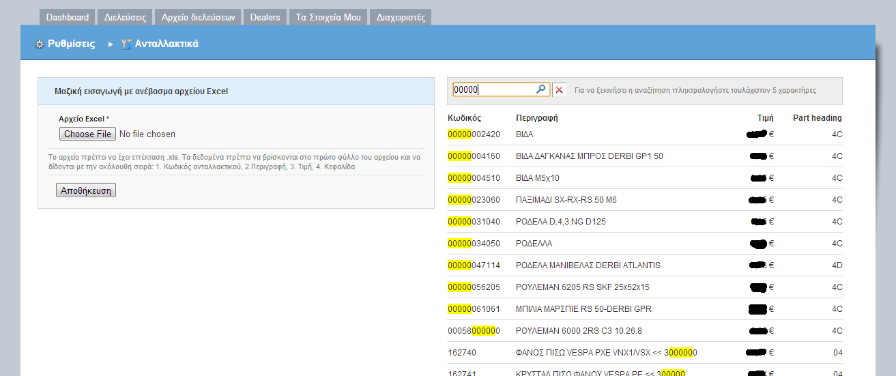Go to the Dealers tab
This screenshot has height=376, width=896.
point(265,17)
